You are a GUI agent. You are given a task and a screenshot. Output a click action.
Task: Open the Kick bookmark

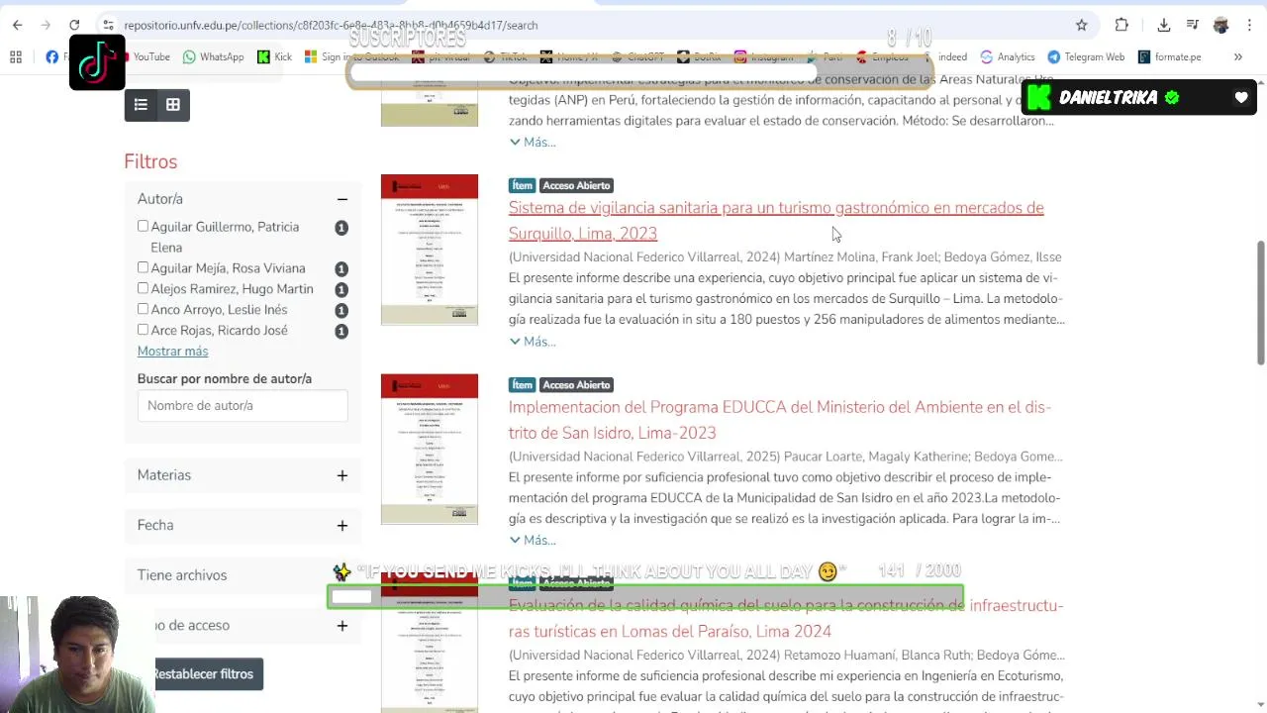click(274, 56)
